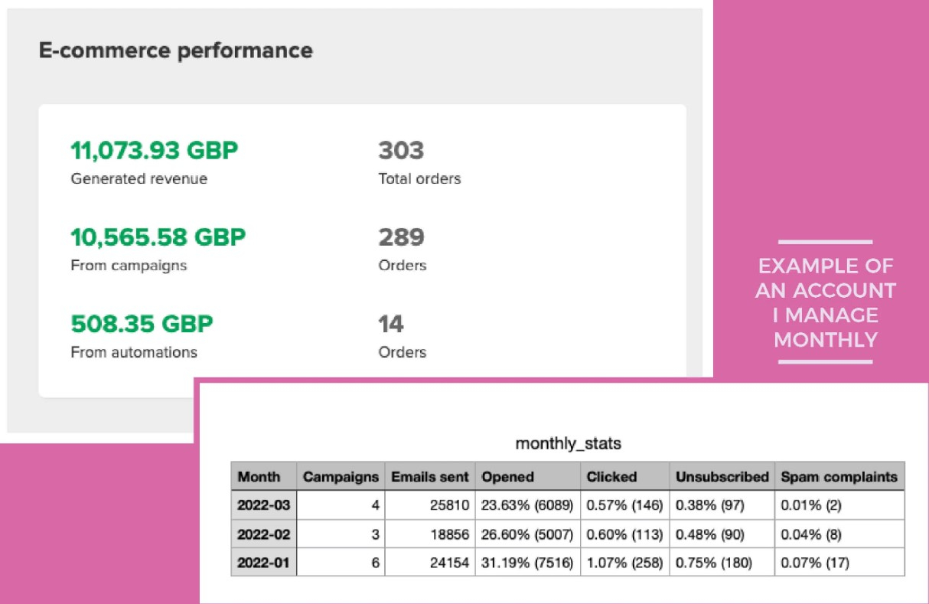Click the Spam complaints column header
Screen dimensions: 929x604
click(839, 476)
